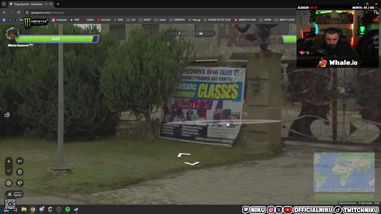Click the player avatar of Nikola Gyaurov
Viewport: 381px width, 214px height.
click(x=12, y=34)
